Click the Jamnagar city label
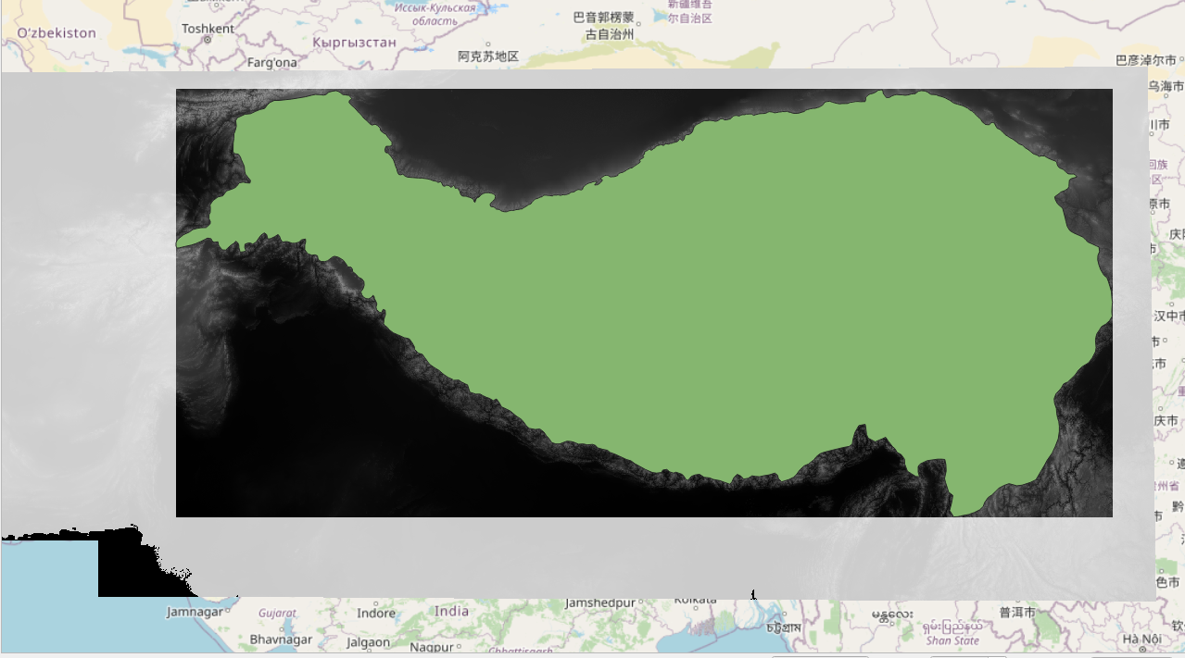Viewport: 1185px width, 658px height. point(195,612)
